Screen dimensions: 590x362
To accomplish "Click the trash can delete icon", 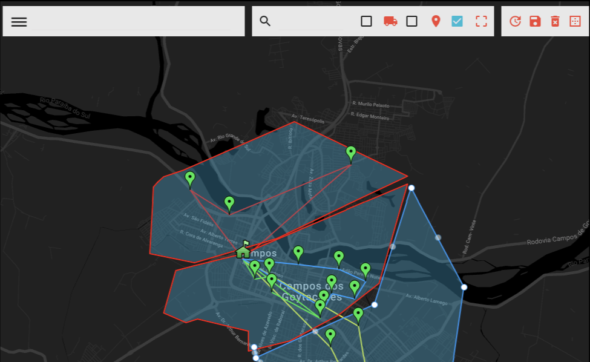I will pos(555,21).
